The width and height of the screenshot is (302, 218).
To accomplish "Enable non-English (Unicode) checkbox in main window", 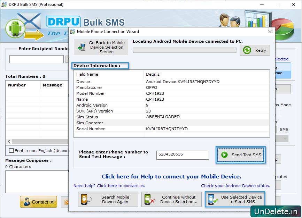I will tap(11, 151).
